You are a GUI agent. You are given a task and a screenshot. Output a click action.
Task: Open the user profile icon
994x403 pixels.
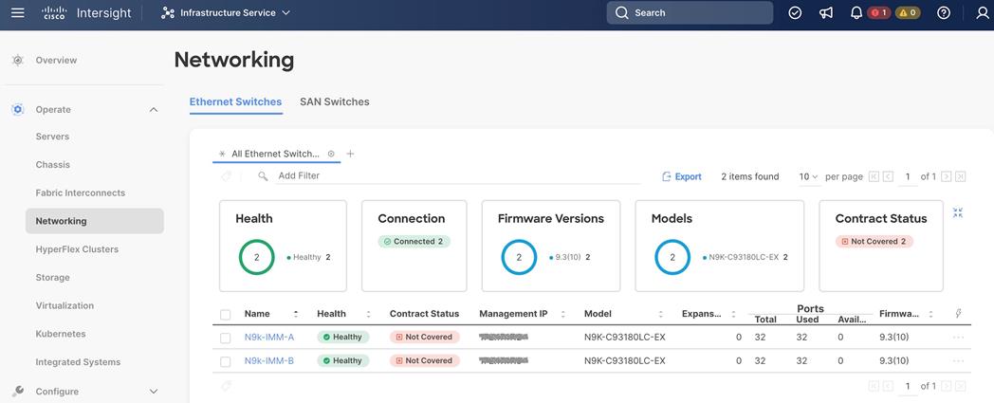[x=982, y=12]
